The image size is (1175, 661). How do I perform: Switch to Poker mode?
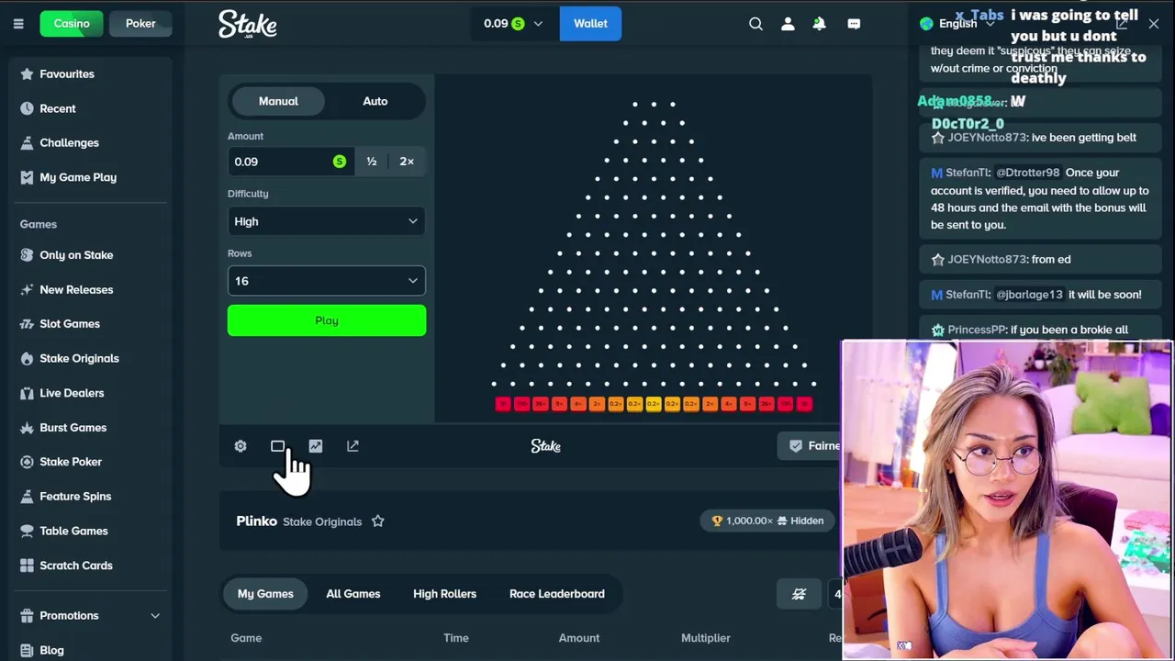[140, 23]
